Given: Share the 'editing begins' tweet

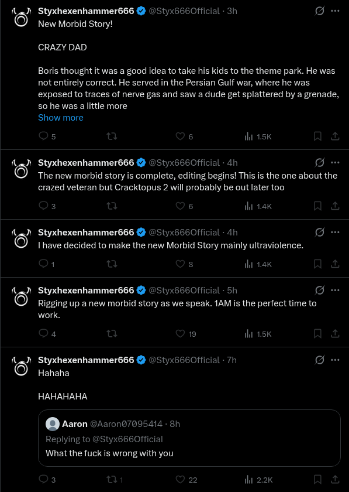Looking at the screenshot, I should (335, 206).
